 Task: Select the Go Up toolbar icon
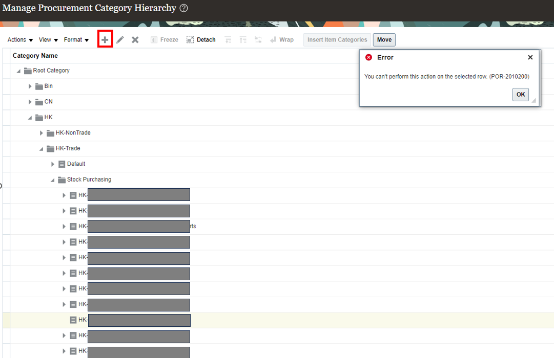tap(242, 39)
